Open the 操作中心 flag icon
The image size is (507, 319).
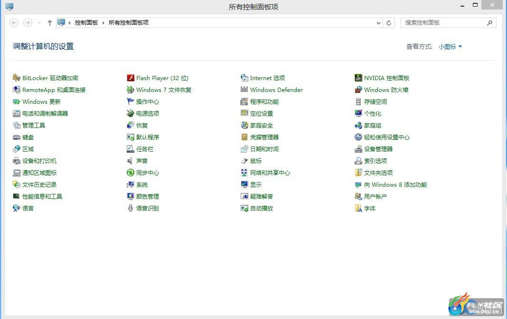[x=130, y=102]
